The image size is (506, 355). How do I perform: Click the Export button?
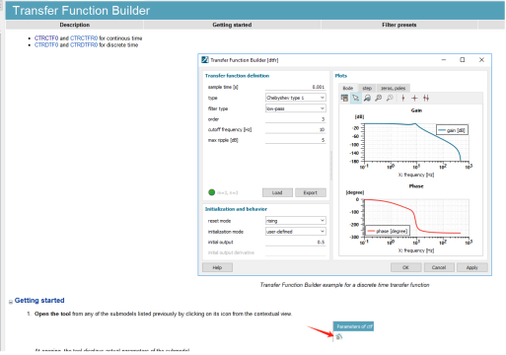pyautogui.click(x=311, y=192)
